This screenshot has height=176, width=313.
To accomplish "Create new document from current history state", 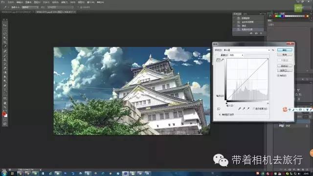I will tap(251, 33).
